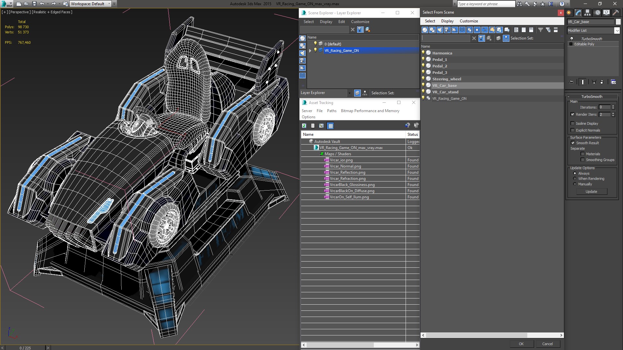Open the Options menu in Asset Tracking
Screen dimensions: 623x350
point(308,117)
